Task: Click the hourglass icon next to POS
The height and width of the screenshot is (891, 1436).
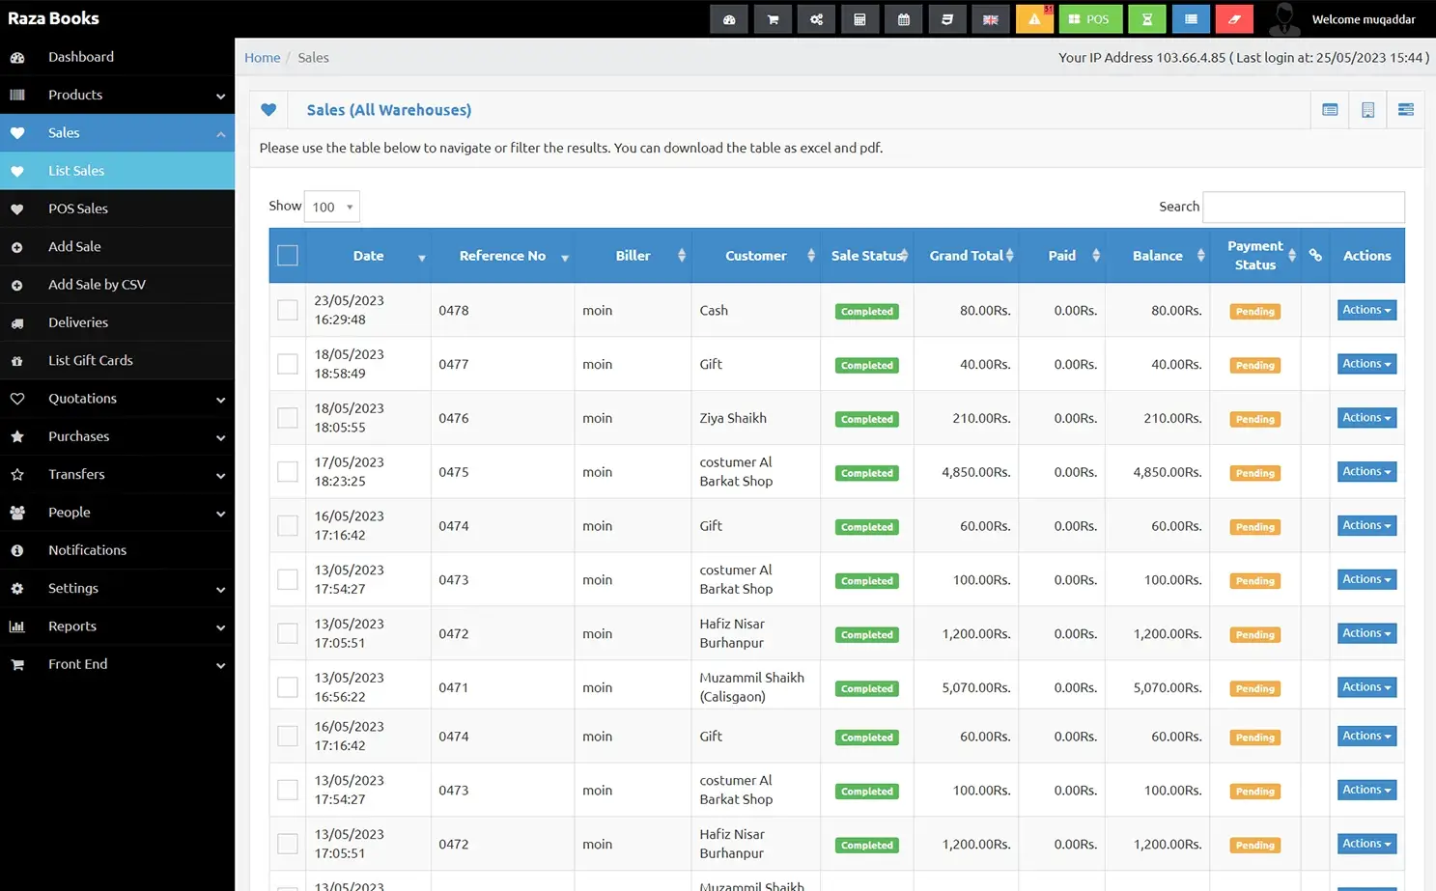Action: coord(1146,18)
